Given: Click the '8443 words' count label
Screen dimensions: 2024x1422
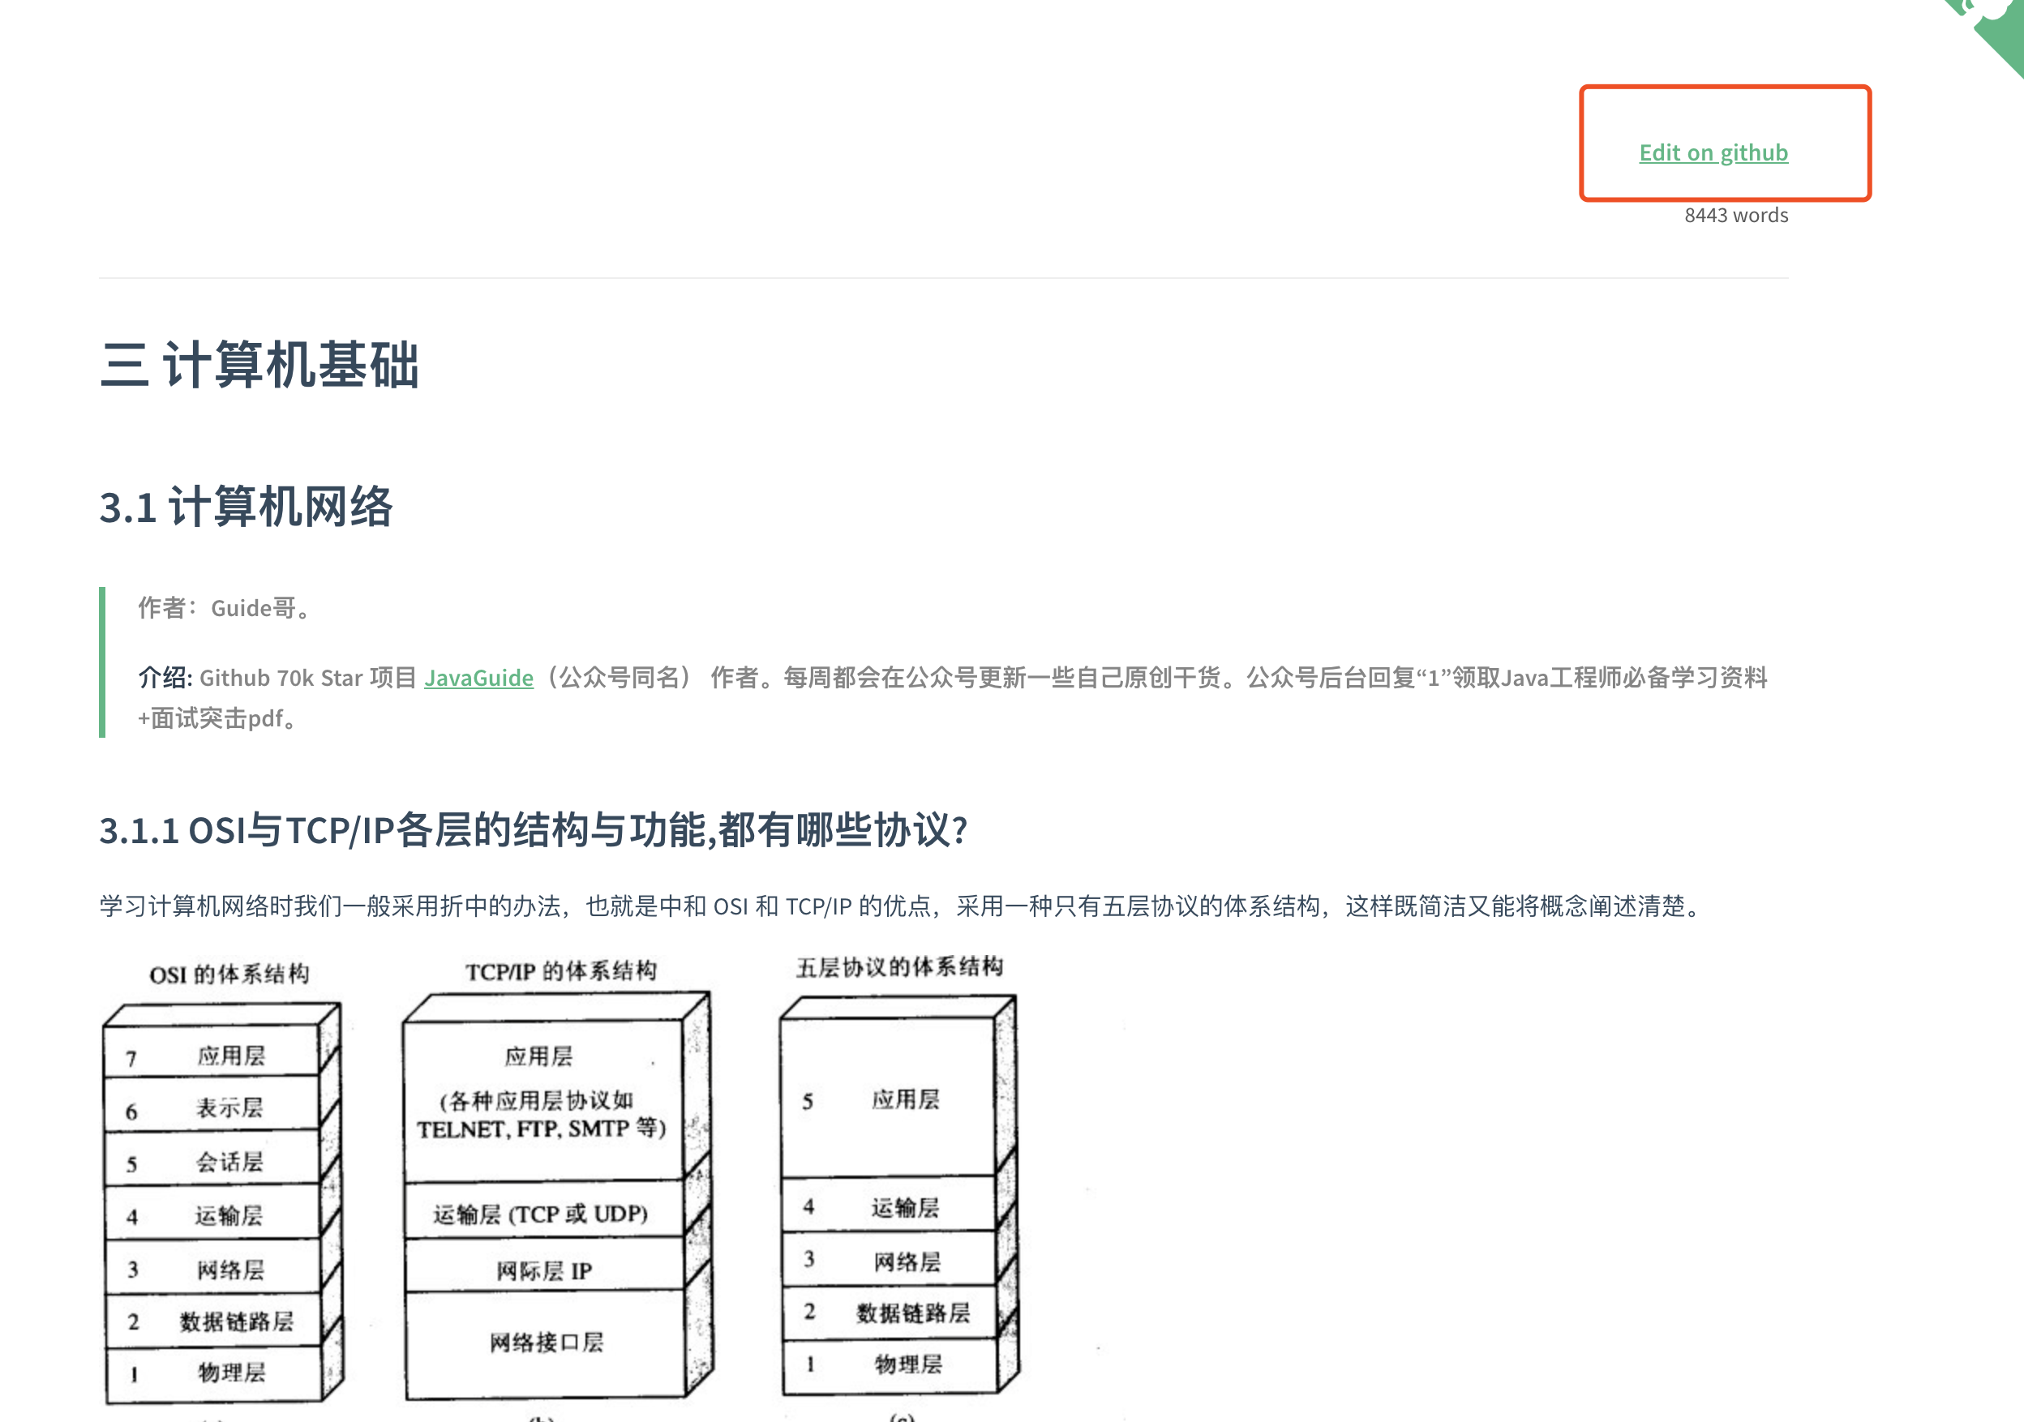Looking at the screenshot, I should [x=1735, y=215].
